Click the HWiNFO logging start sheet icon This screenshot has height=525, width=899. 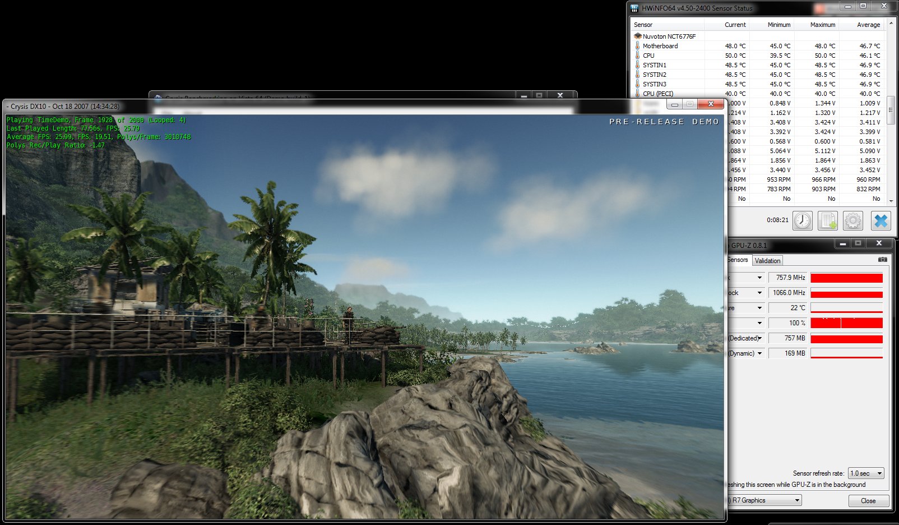click(828, 220)
